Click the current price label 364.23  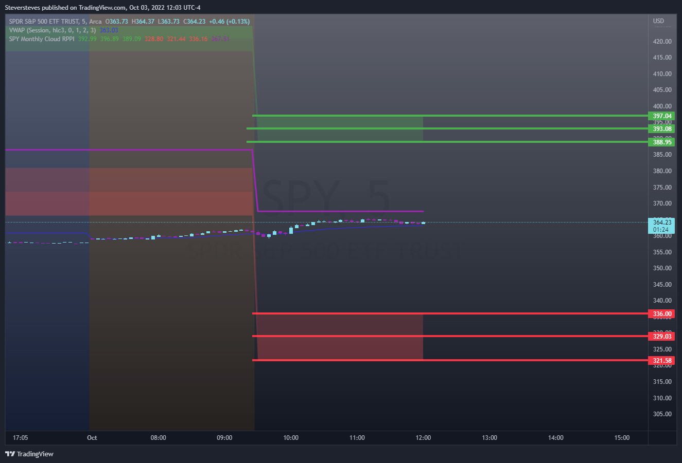tap(662, 223)
